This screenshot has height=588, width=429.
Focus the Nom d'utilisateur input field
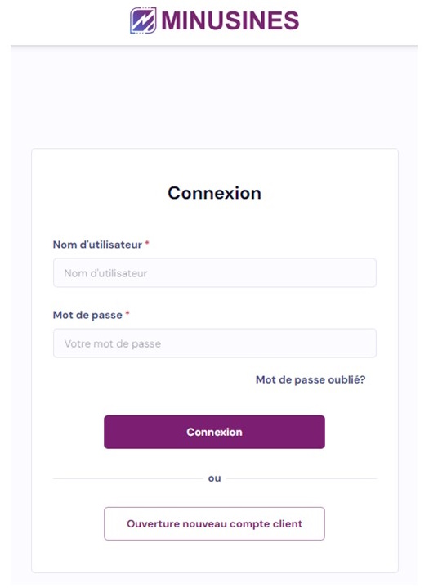[215, 272]
